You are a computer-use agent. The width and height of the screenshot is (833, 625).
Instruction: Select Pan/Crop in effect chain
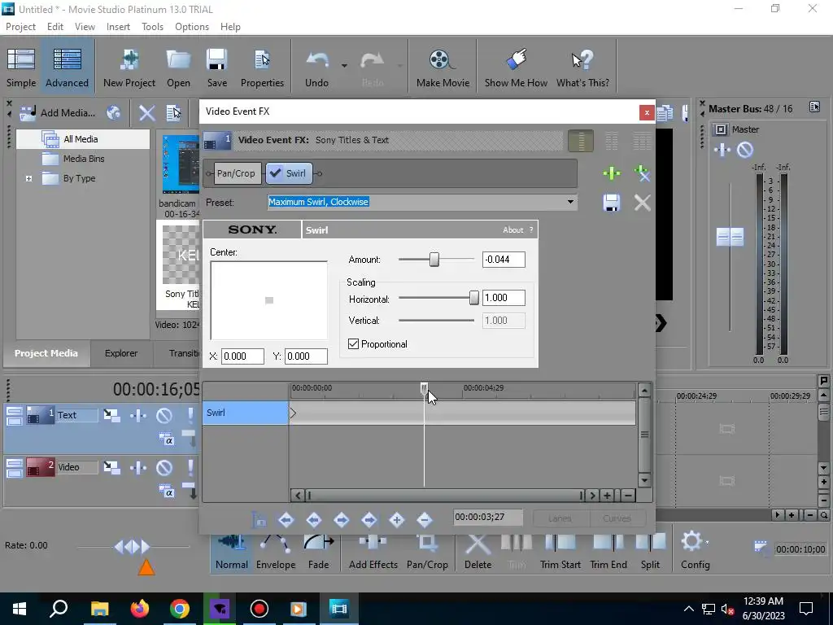click(236, 173)
